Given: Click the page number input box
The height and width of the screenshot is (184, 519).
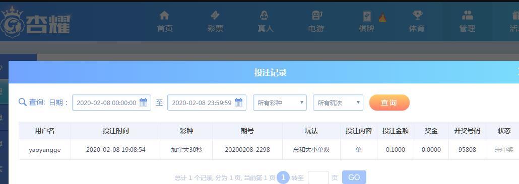Looking at the screenshot, I should (x=318, y=178).
